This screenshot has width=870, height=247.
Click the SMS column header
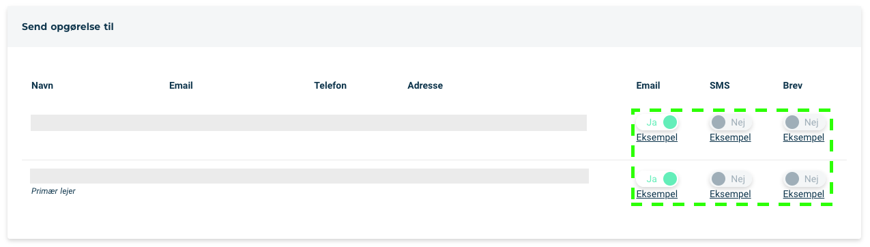click(x=720, y=85)
